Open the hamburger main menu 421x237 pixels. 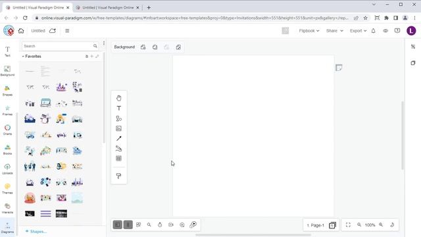coord(67,31)
